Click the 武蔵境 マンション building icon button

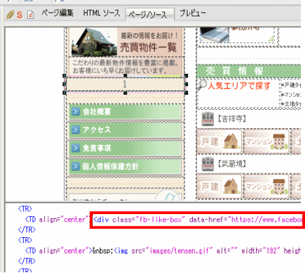tap(267, 186)
